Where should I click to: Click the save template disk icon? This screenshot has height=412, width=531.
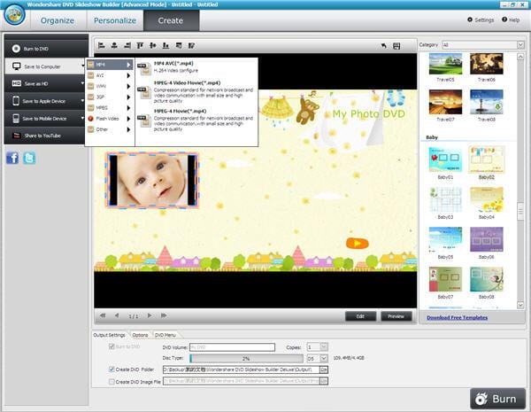[x=396, y=46]
